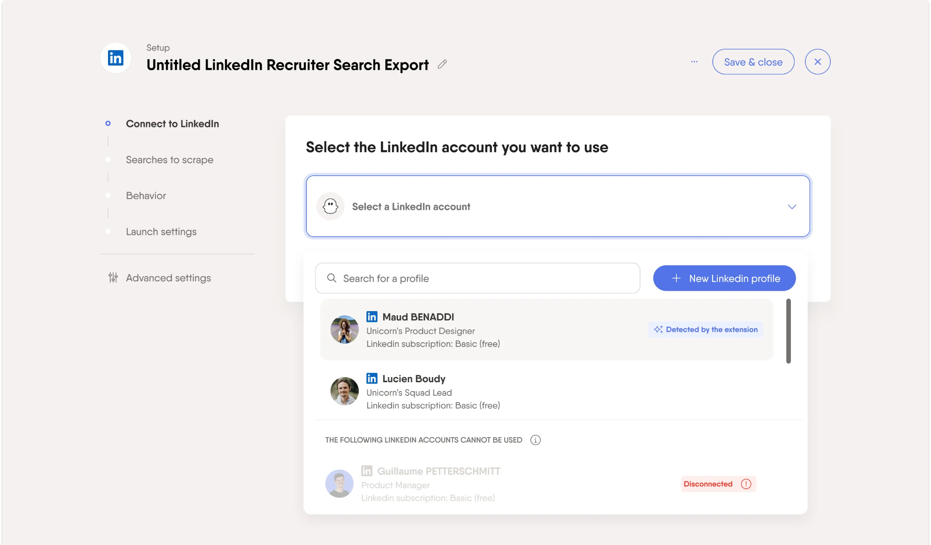Close the setup with the X button

(818, 62)
